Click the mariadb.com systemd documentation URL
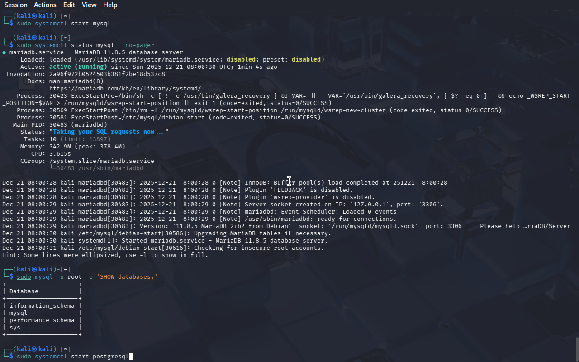 point(125,89)
